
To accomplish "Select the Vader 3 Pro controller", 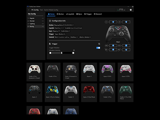I will [107, 93].
